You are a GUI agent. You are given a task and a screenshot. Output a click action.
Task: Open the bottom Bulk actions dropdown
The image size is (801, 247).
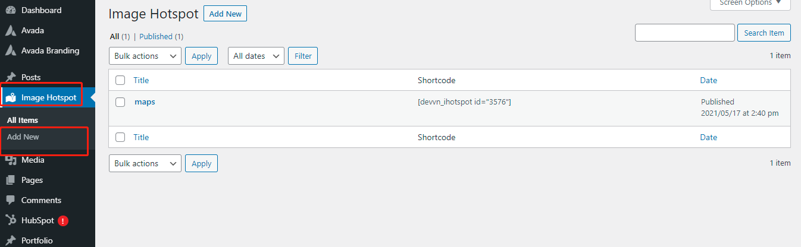pos(145,163)
